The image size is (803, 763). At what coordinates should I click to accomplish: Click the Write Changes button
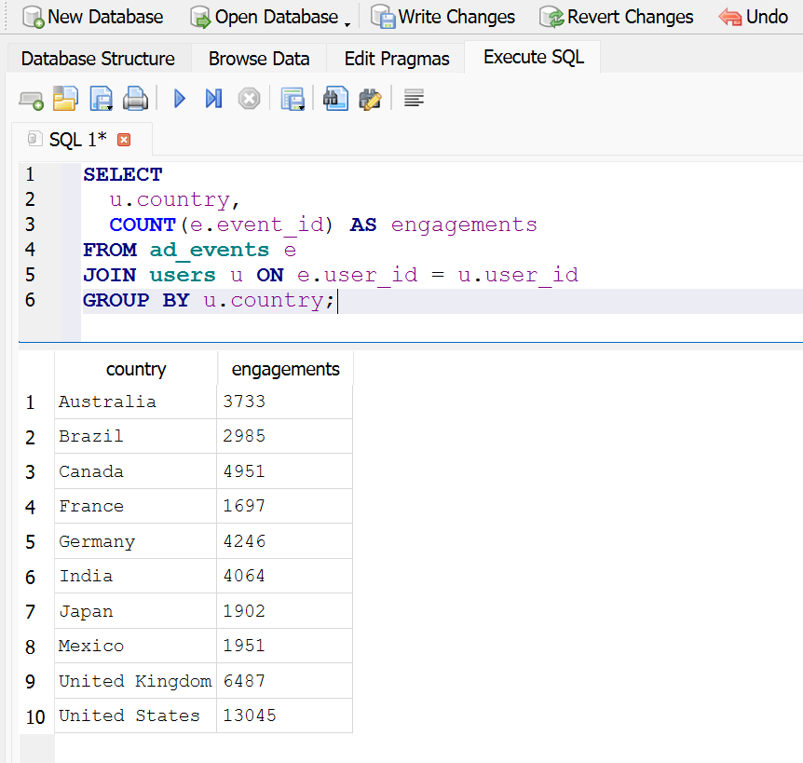(443, 17)
